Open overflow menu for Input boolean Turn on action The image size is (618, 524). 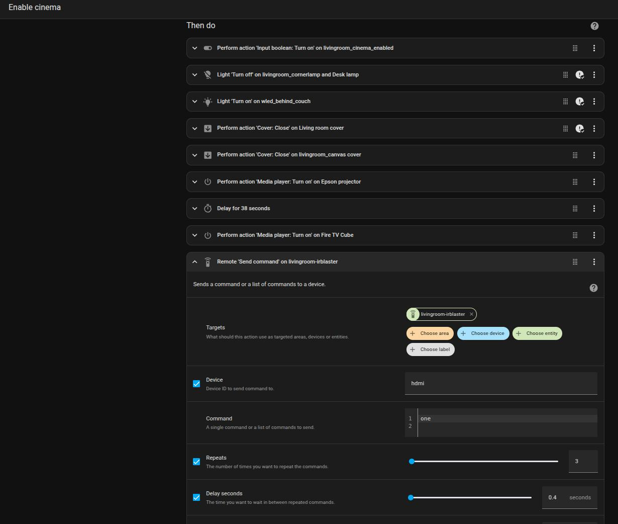tap(594, 48)
